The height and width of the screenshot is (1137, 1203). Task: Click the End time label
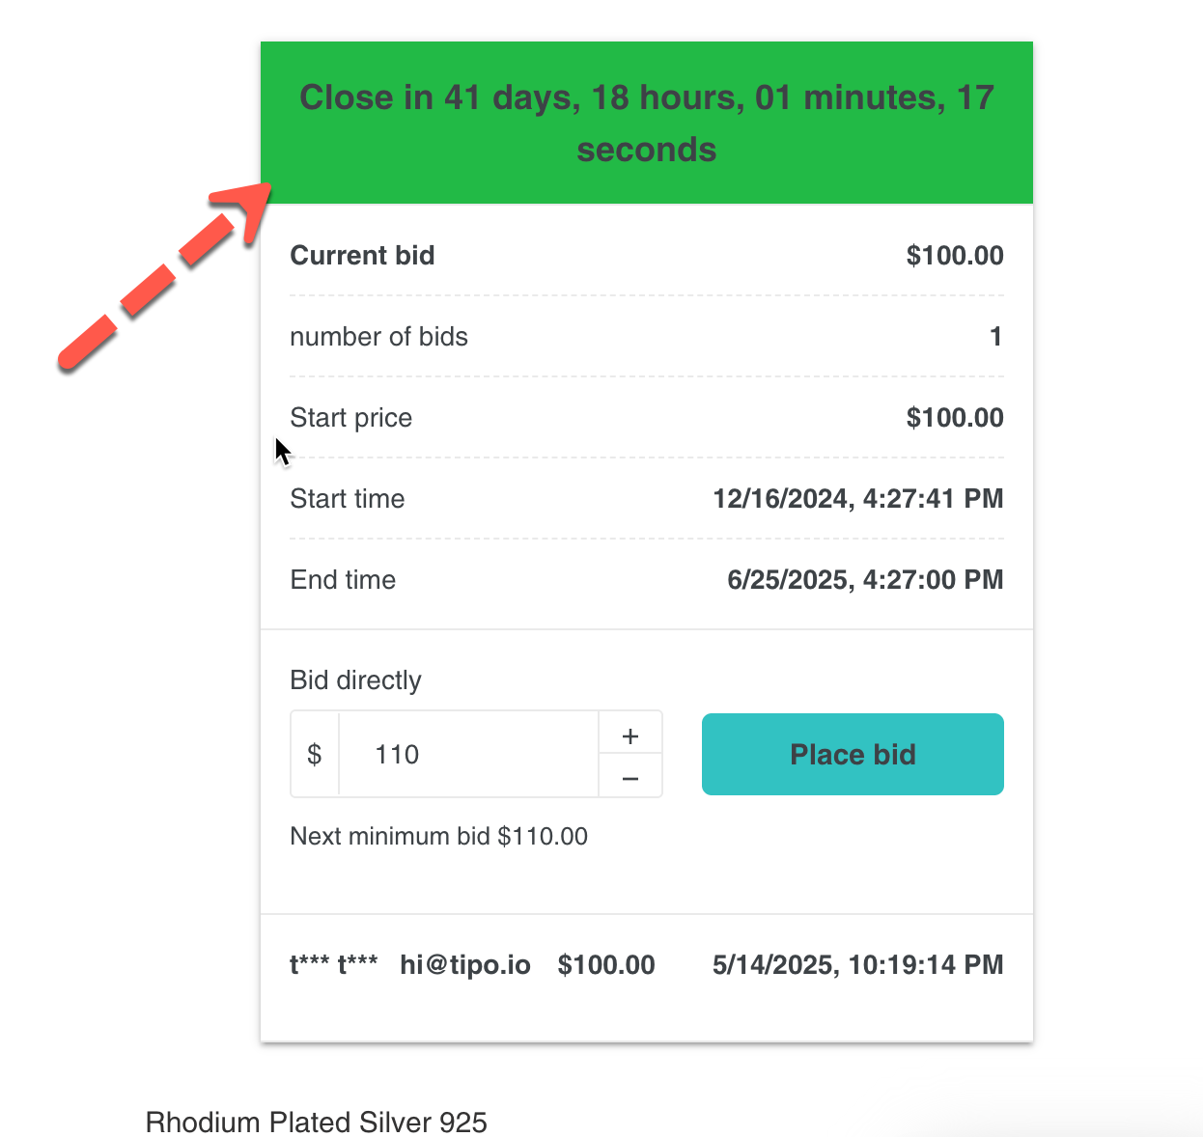coord(343,580)
